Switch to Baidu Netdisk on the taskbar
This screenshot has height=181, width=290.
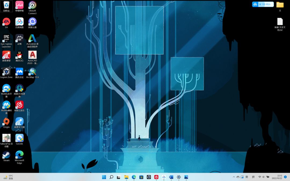164,177
